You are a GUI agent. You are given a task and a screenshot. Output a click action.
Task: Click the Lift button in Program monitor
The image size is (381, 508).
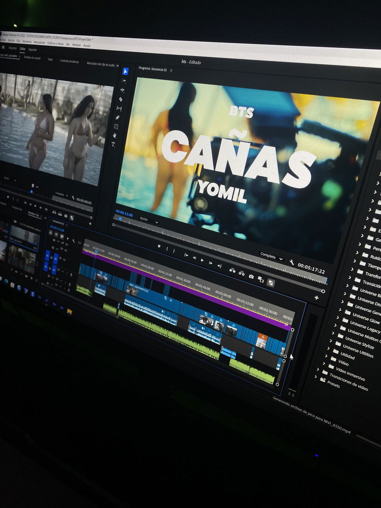point(233,271)
